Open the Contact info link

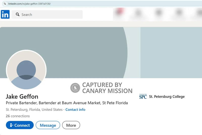point(75,110)
